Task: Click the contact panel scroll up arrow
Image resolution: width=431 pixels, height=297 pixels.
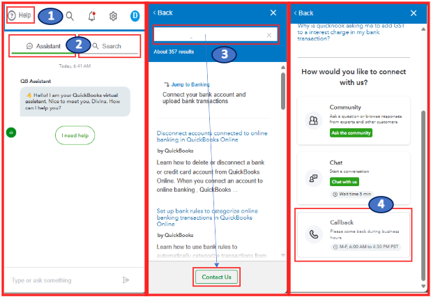Action: point(423,29)
